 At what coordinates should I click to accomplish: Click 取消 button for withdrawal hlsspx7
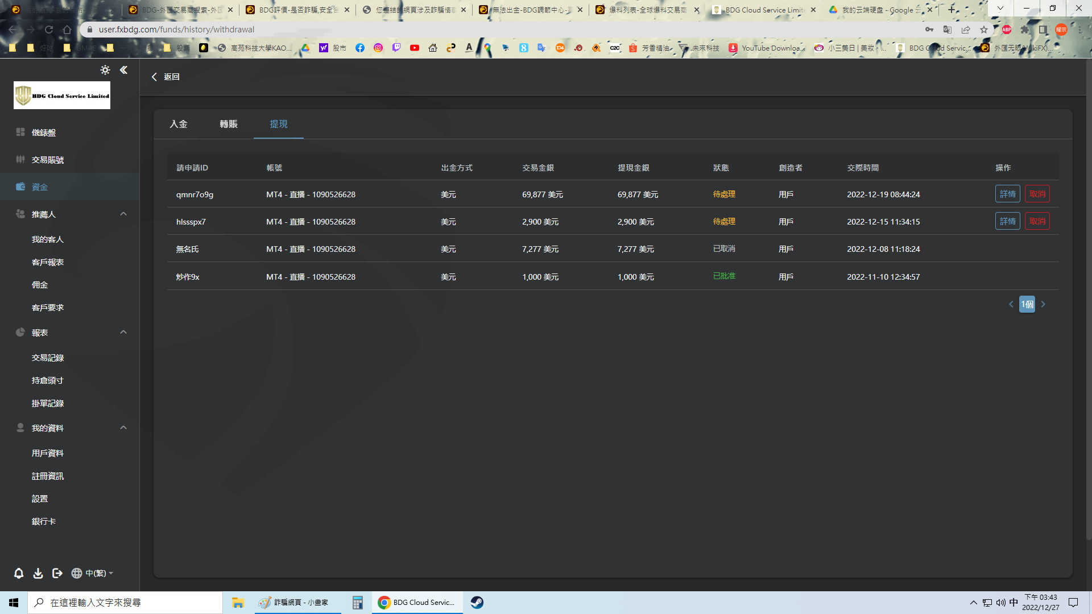pyautogui.click(x=1037, y=221)
